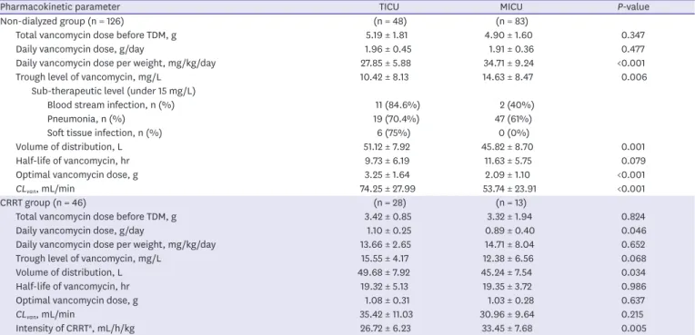Viewport: 695px width, 335px height.
Task: Click TICU clearance '74.25 ± 27.99'
Action: tap(388, 189)
